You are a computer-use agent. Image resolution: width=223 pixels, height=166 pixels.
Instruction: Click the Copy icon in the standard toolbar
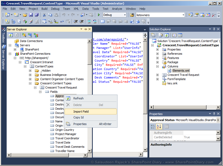point(51,15)
